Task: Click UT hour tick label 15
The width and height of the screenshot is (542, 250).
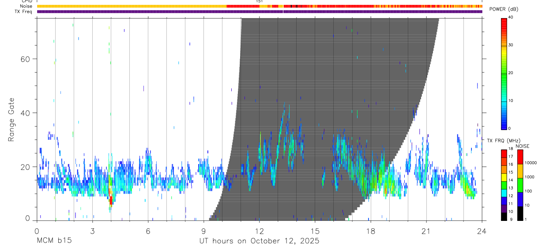Action: pyautogui.click(x=315, y=231)
